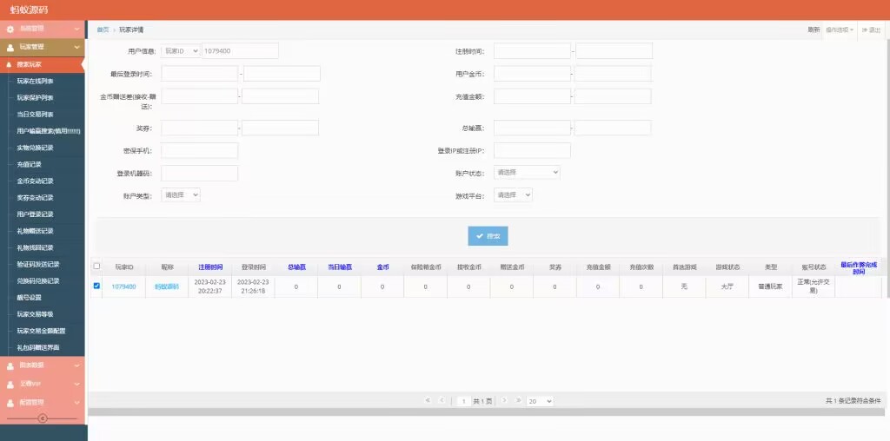Select 充值记录 in sidebar menu

point(30,164)
